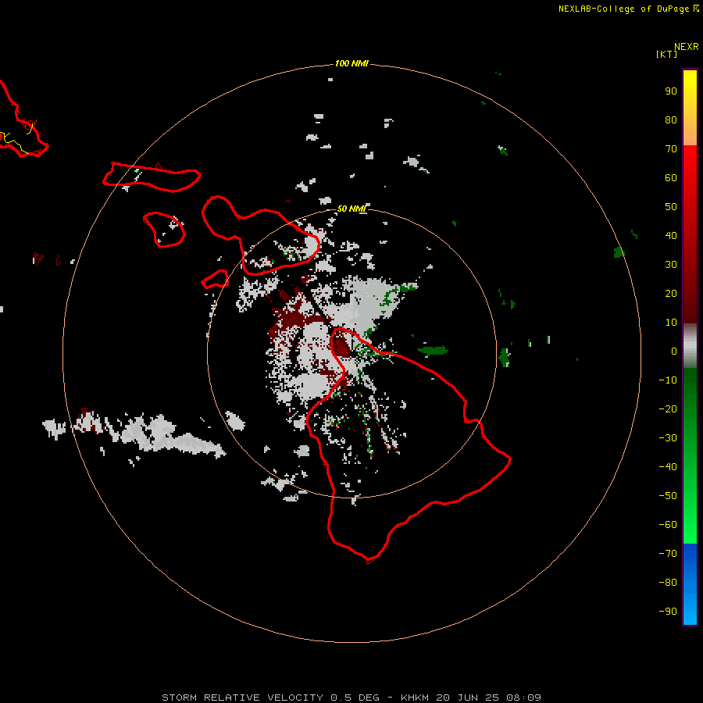Pick the blue band at scale bottom
Viewport: 703px width, 703px height.
coord(690,584)
